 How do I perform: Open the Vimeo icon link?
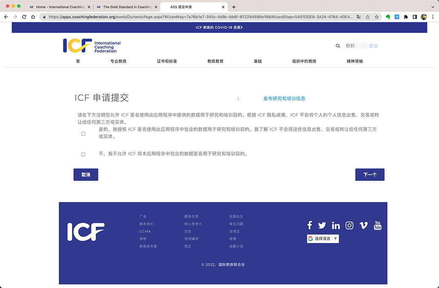point(363,225)
